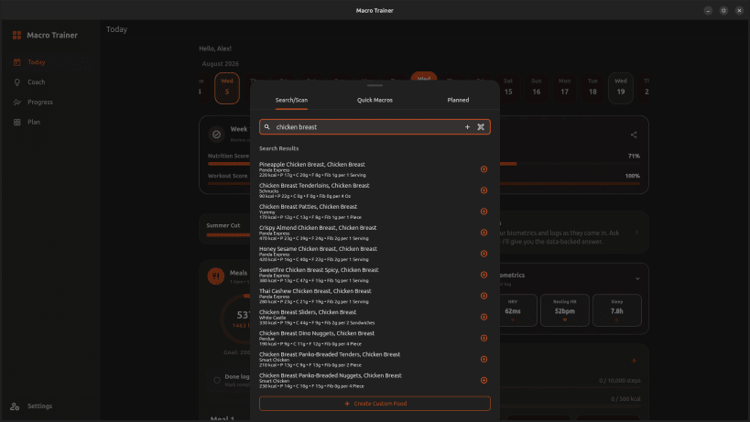Viewport: 750px width, 422px height.
Task: Open the Progress page label
Action: pos(40,103)
